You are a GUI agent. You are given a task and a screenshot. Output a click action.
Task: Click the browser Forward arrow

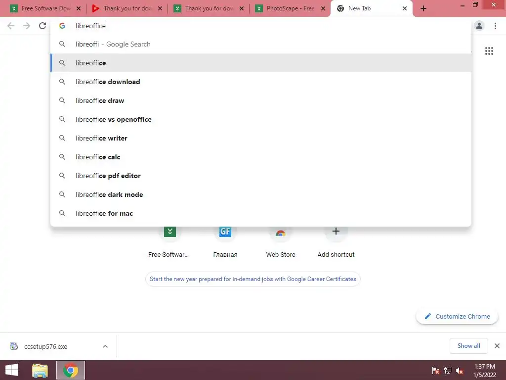point(27,26)
